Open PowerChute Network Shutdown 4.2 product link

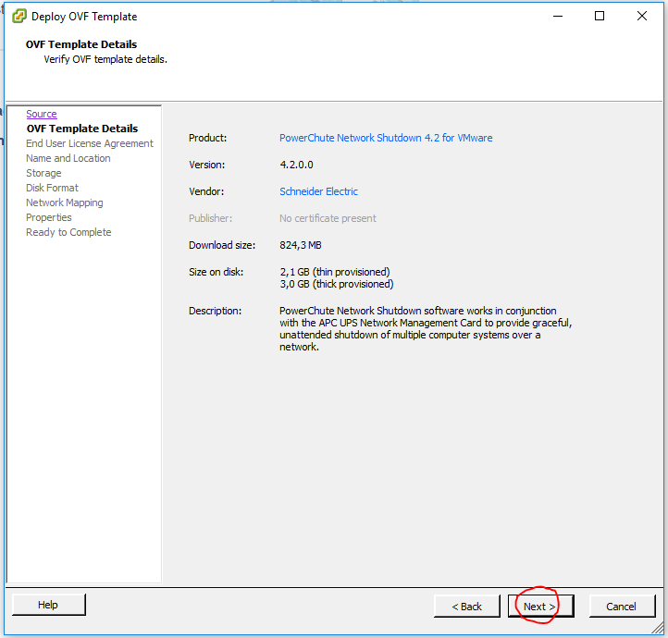pos(386,138)
